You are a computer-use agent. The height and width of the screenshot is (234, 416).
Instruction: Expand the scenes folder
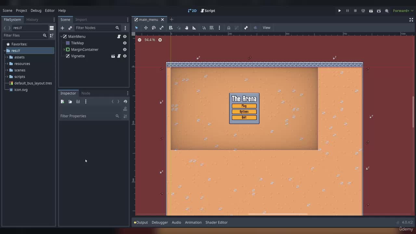click(7, 70)
